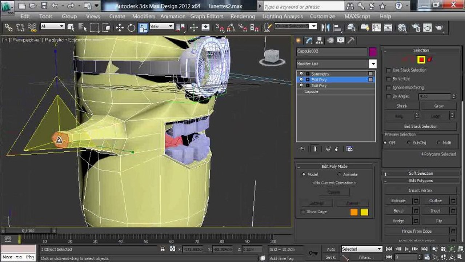Click the Render Production teapot icon
Screen dimensions: 465x262
[428, 28]
